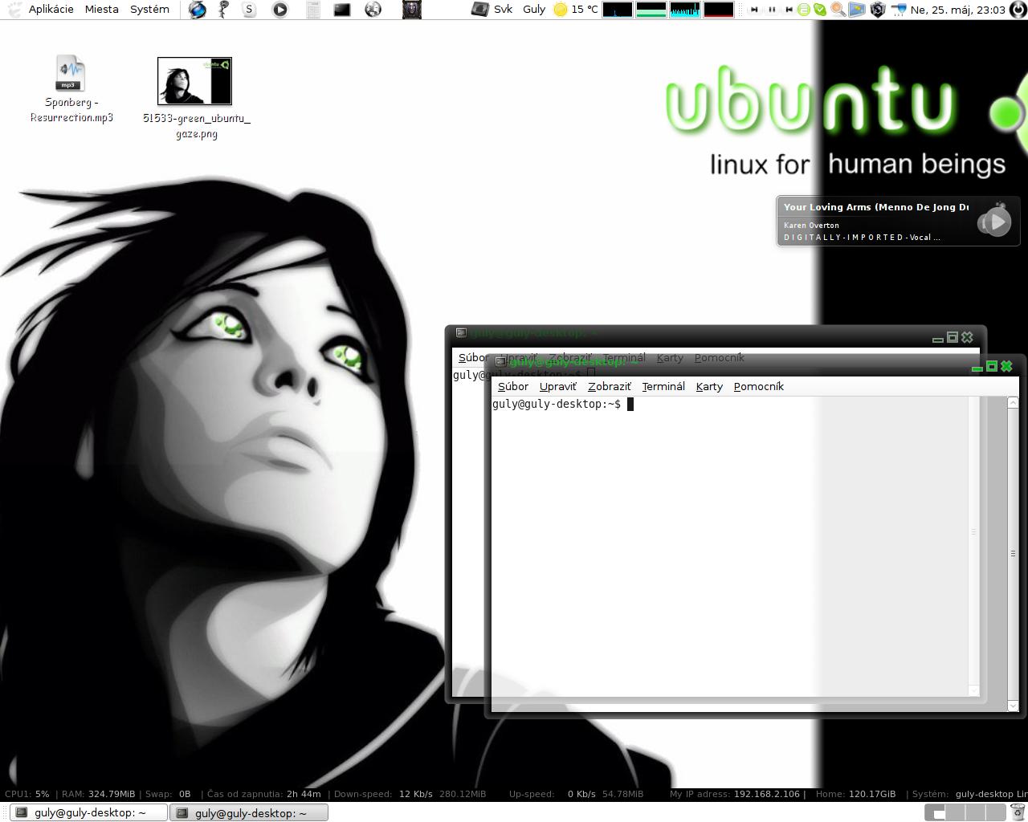
Task: Switch to first guly@guly-desktop taskbar button
Action: coord(88,812)
